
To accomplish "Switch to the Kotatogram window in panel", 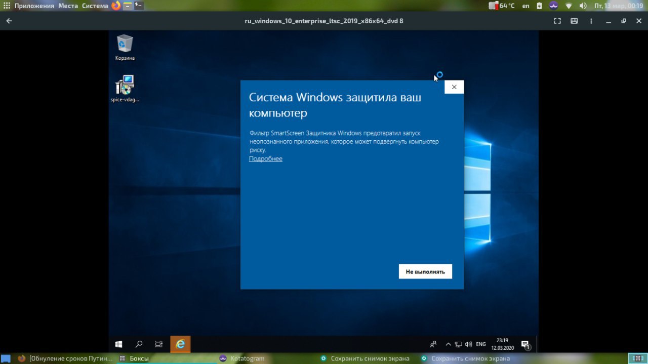I will coord(267,358).
